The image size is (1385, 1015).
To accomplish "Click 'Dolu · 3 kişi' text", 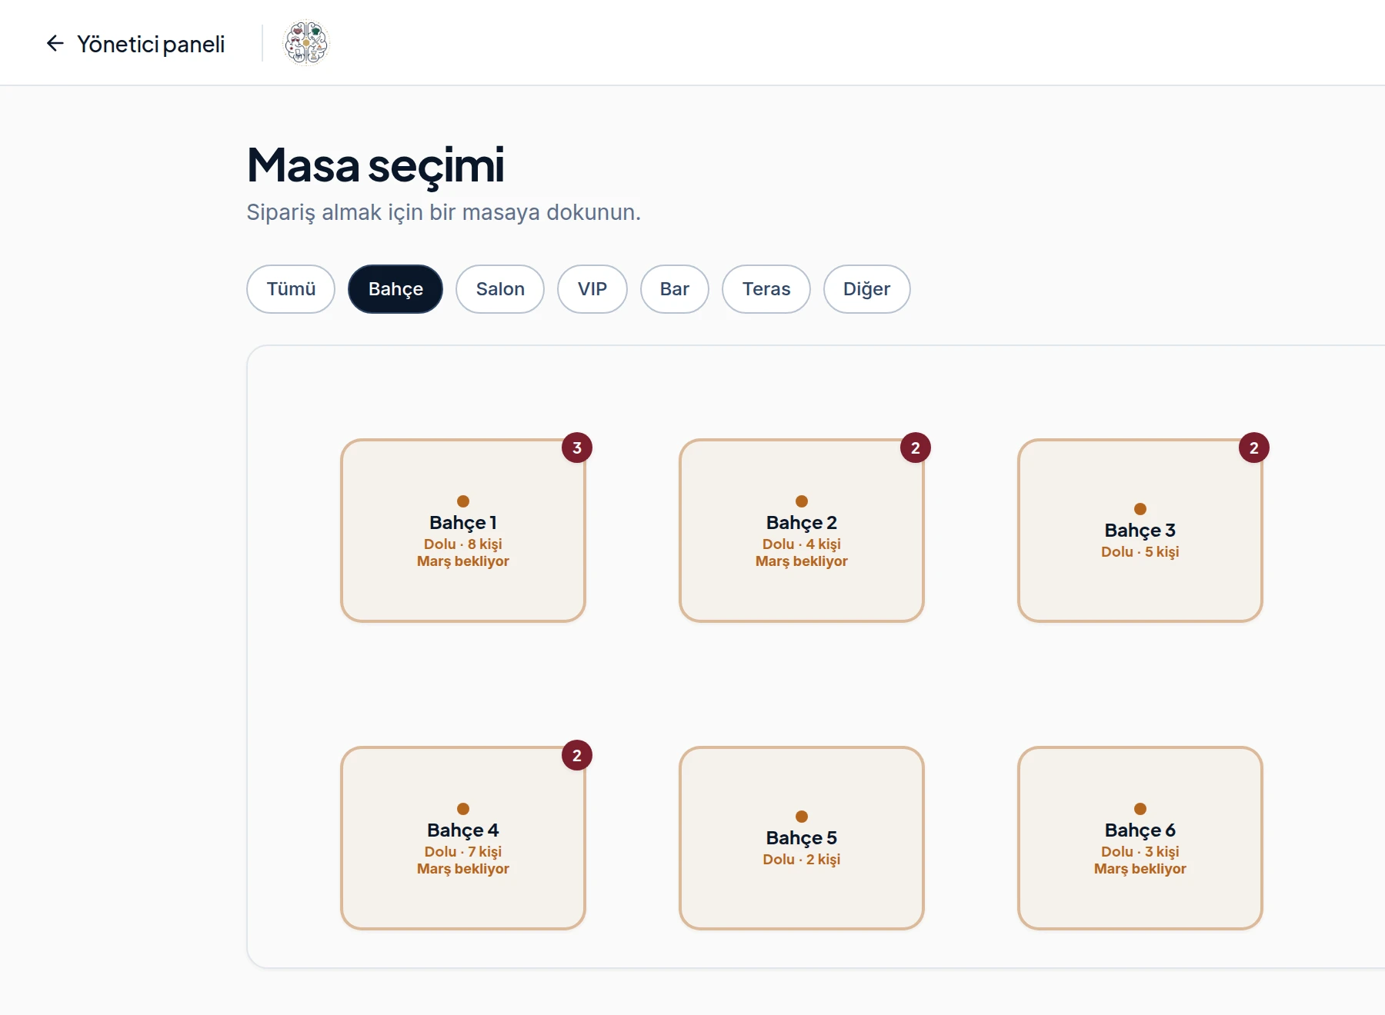I will [x=1140, y=852].
